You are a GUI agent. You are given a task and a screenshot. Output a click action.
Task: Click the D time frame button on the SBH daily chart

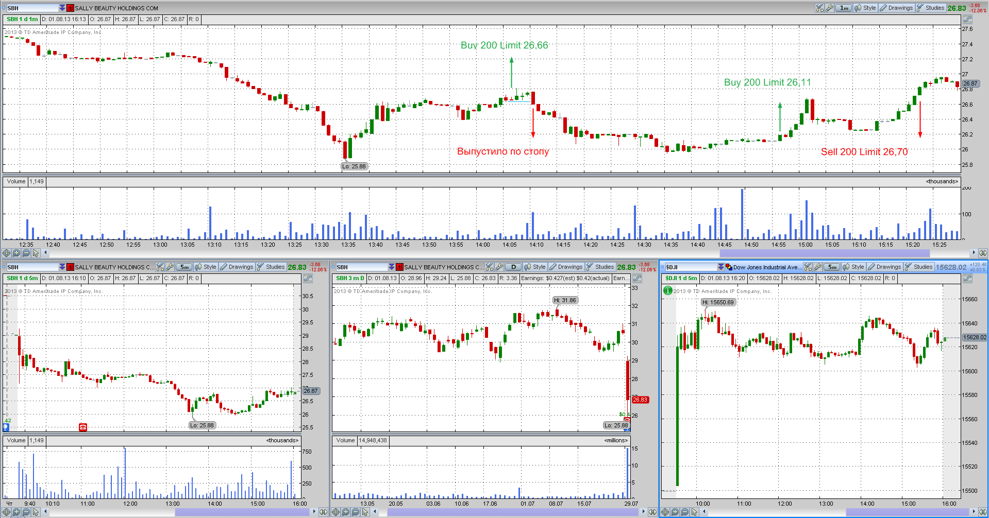[x=513, y=267]
